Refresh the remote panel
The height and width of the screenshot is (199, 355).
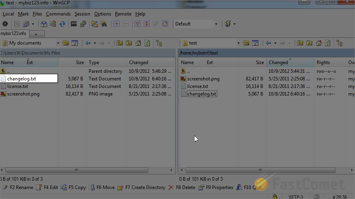pos(328,43)
